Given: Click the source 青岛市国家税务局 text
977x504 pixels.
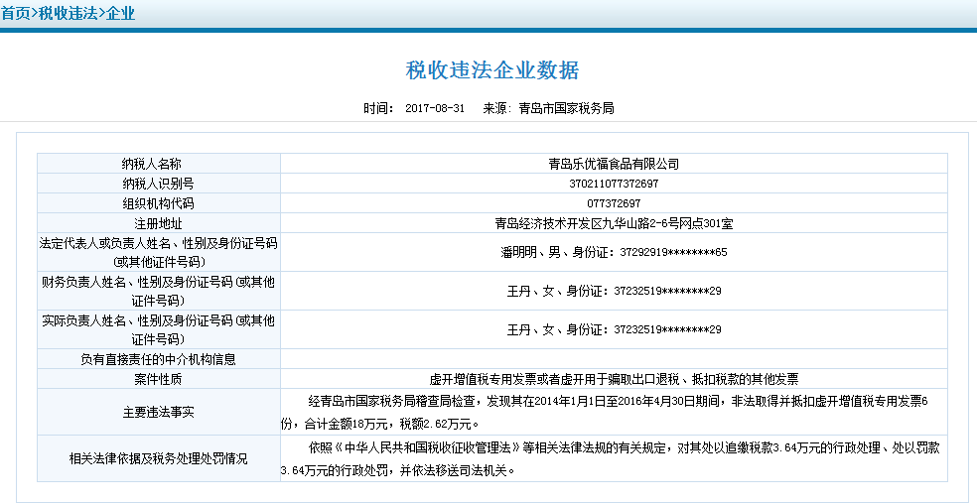Looking at the screenshot, I should 566,108.
